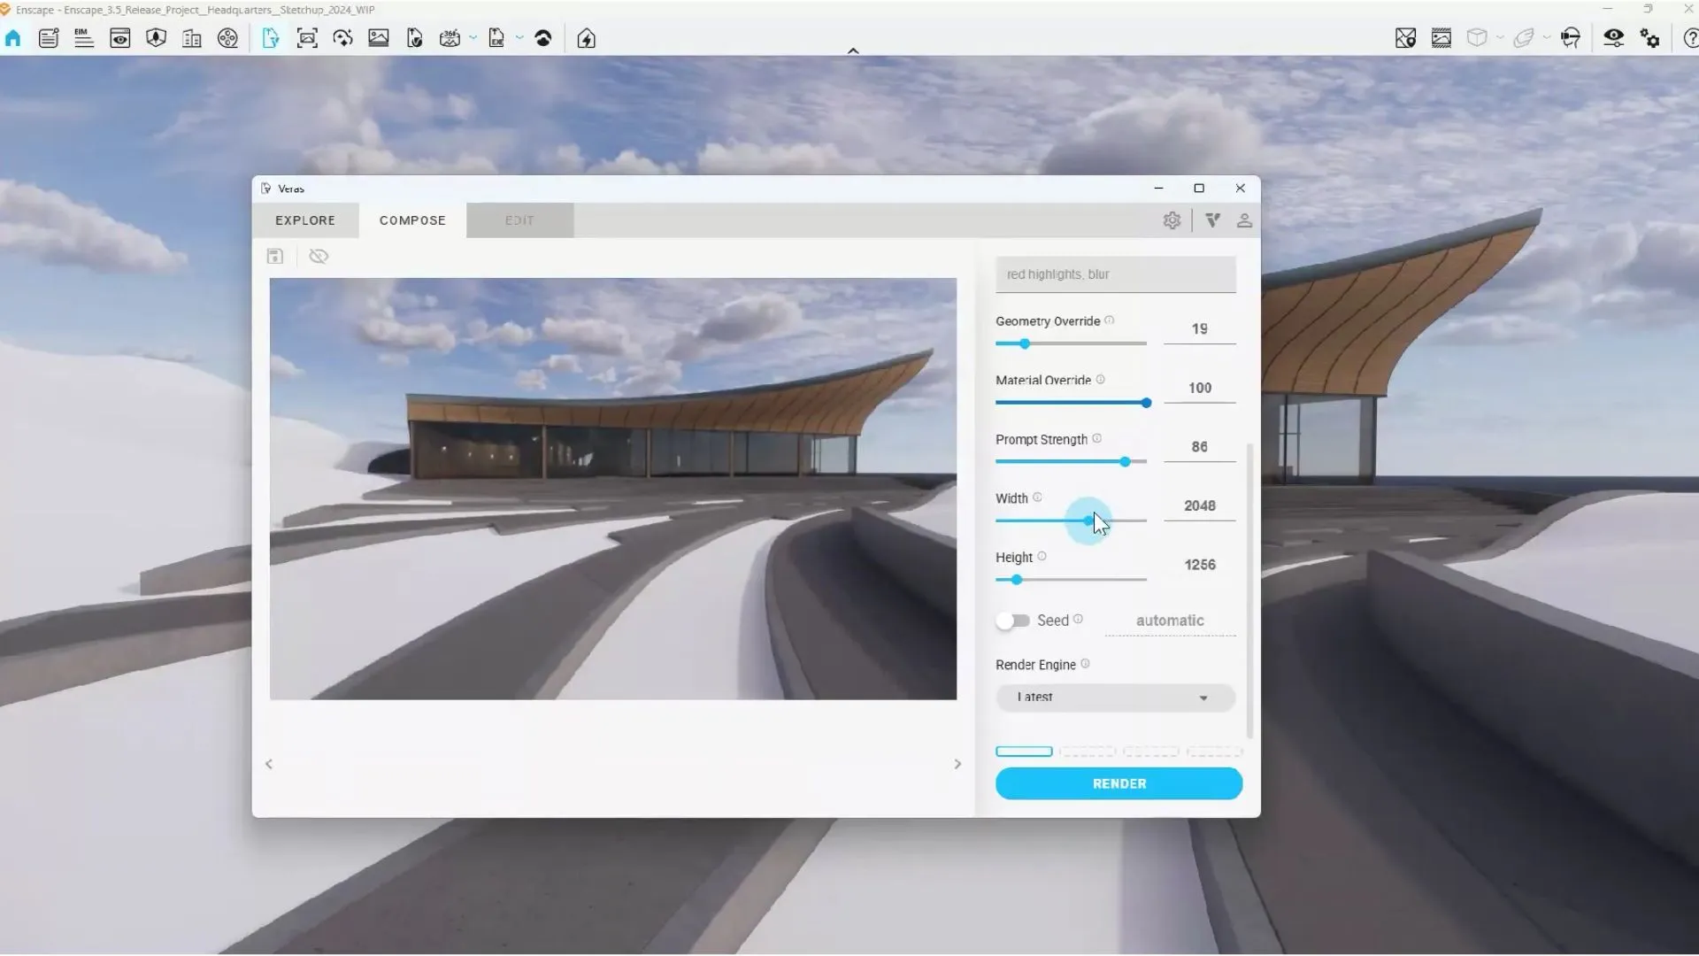This screenshot has height=956, width=1699.
Task: Maximize the Veras window
Action: click(x=1199, y=189)
